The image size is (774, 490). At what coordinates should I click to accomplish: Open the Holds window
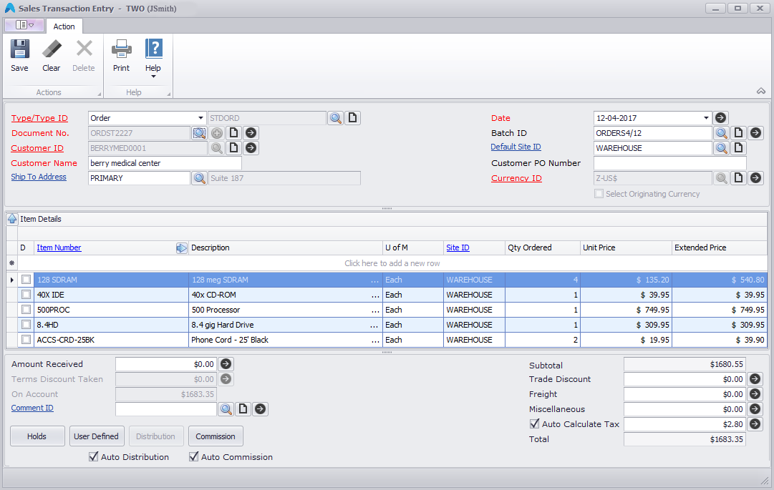[37, 436]
